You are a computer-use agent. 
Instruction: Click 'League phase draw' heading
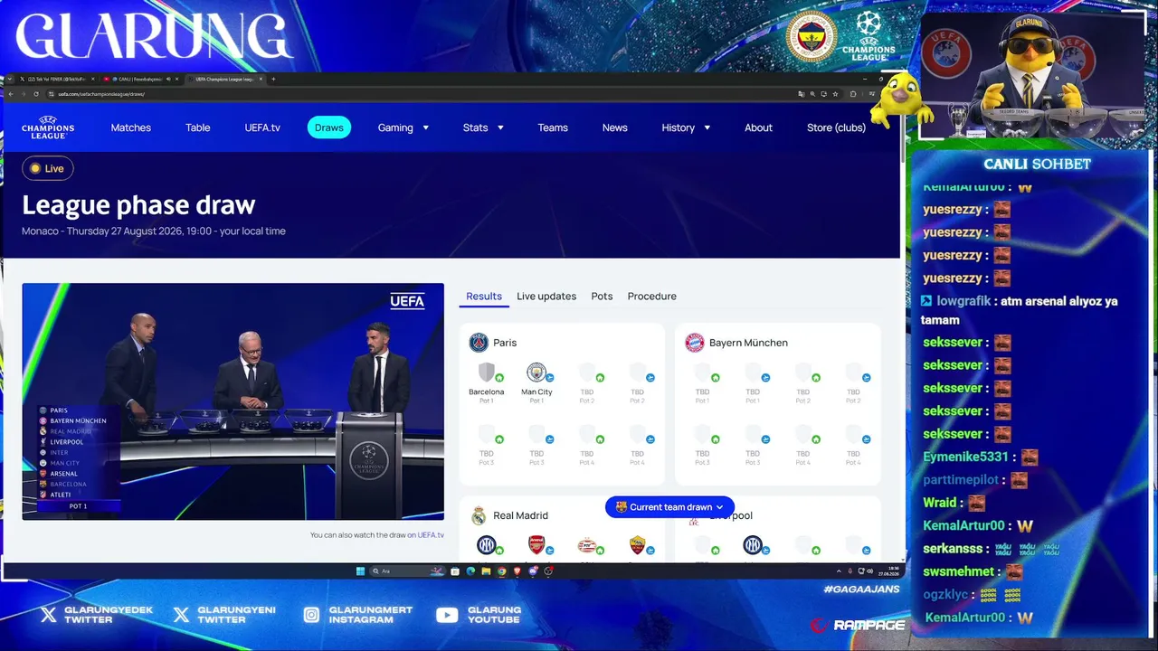click(x=138, y=205)
